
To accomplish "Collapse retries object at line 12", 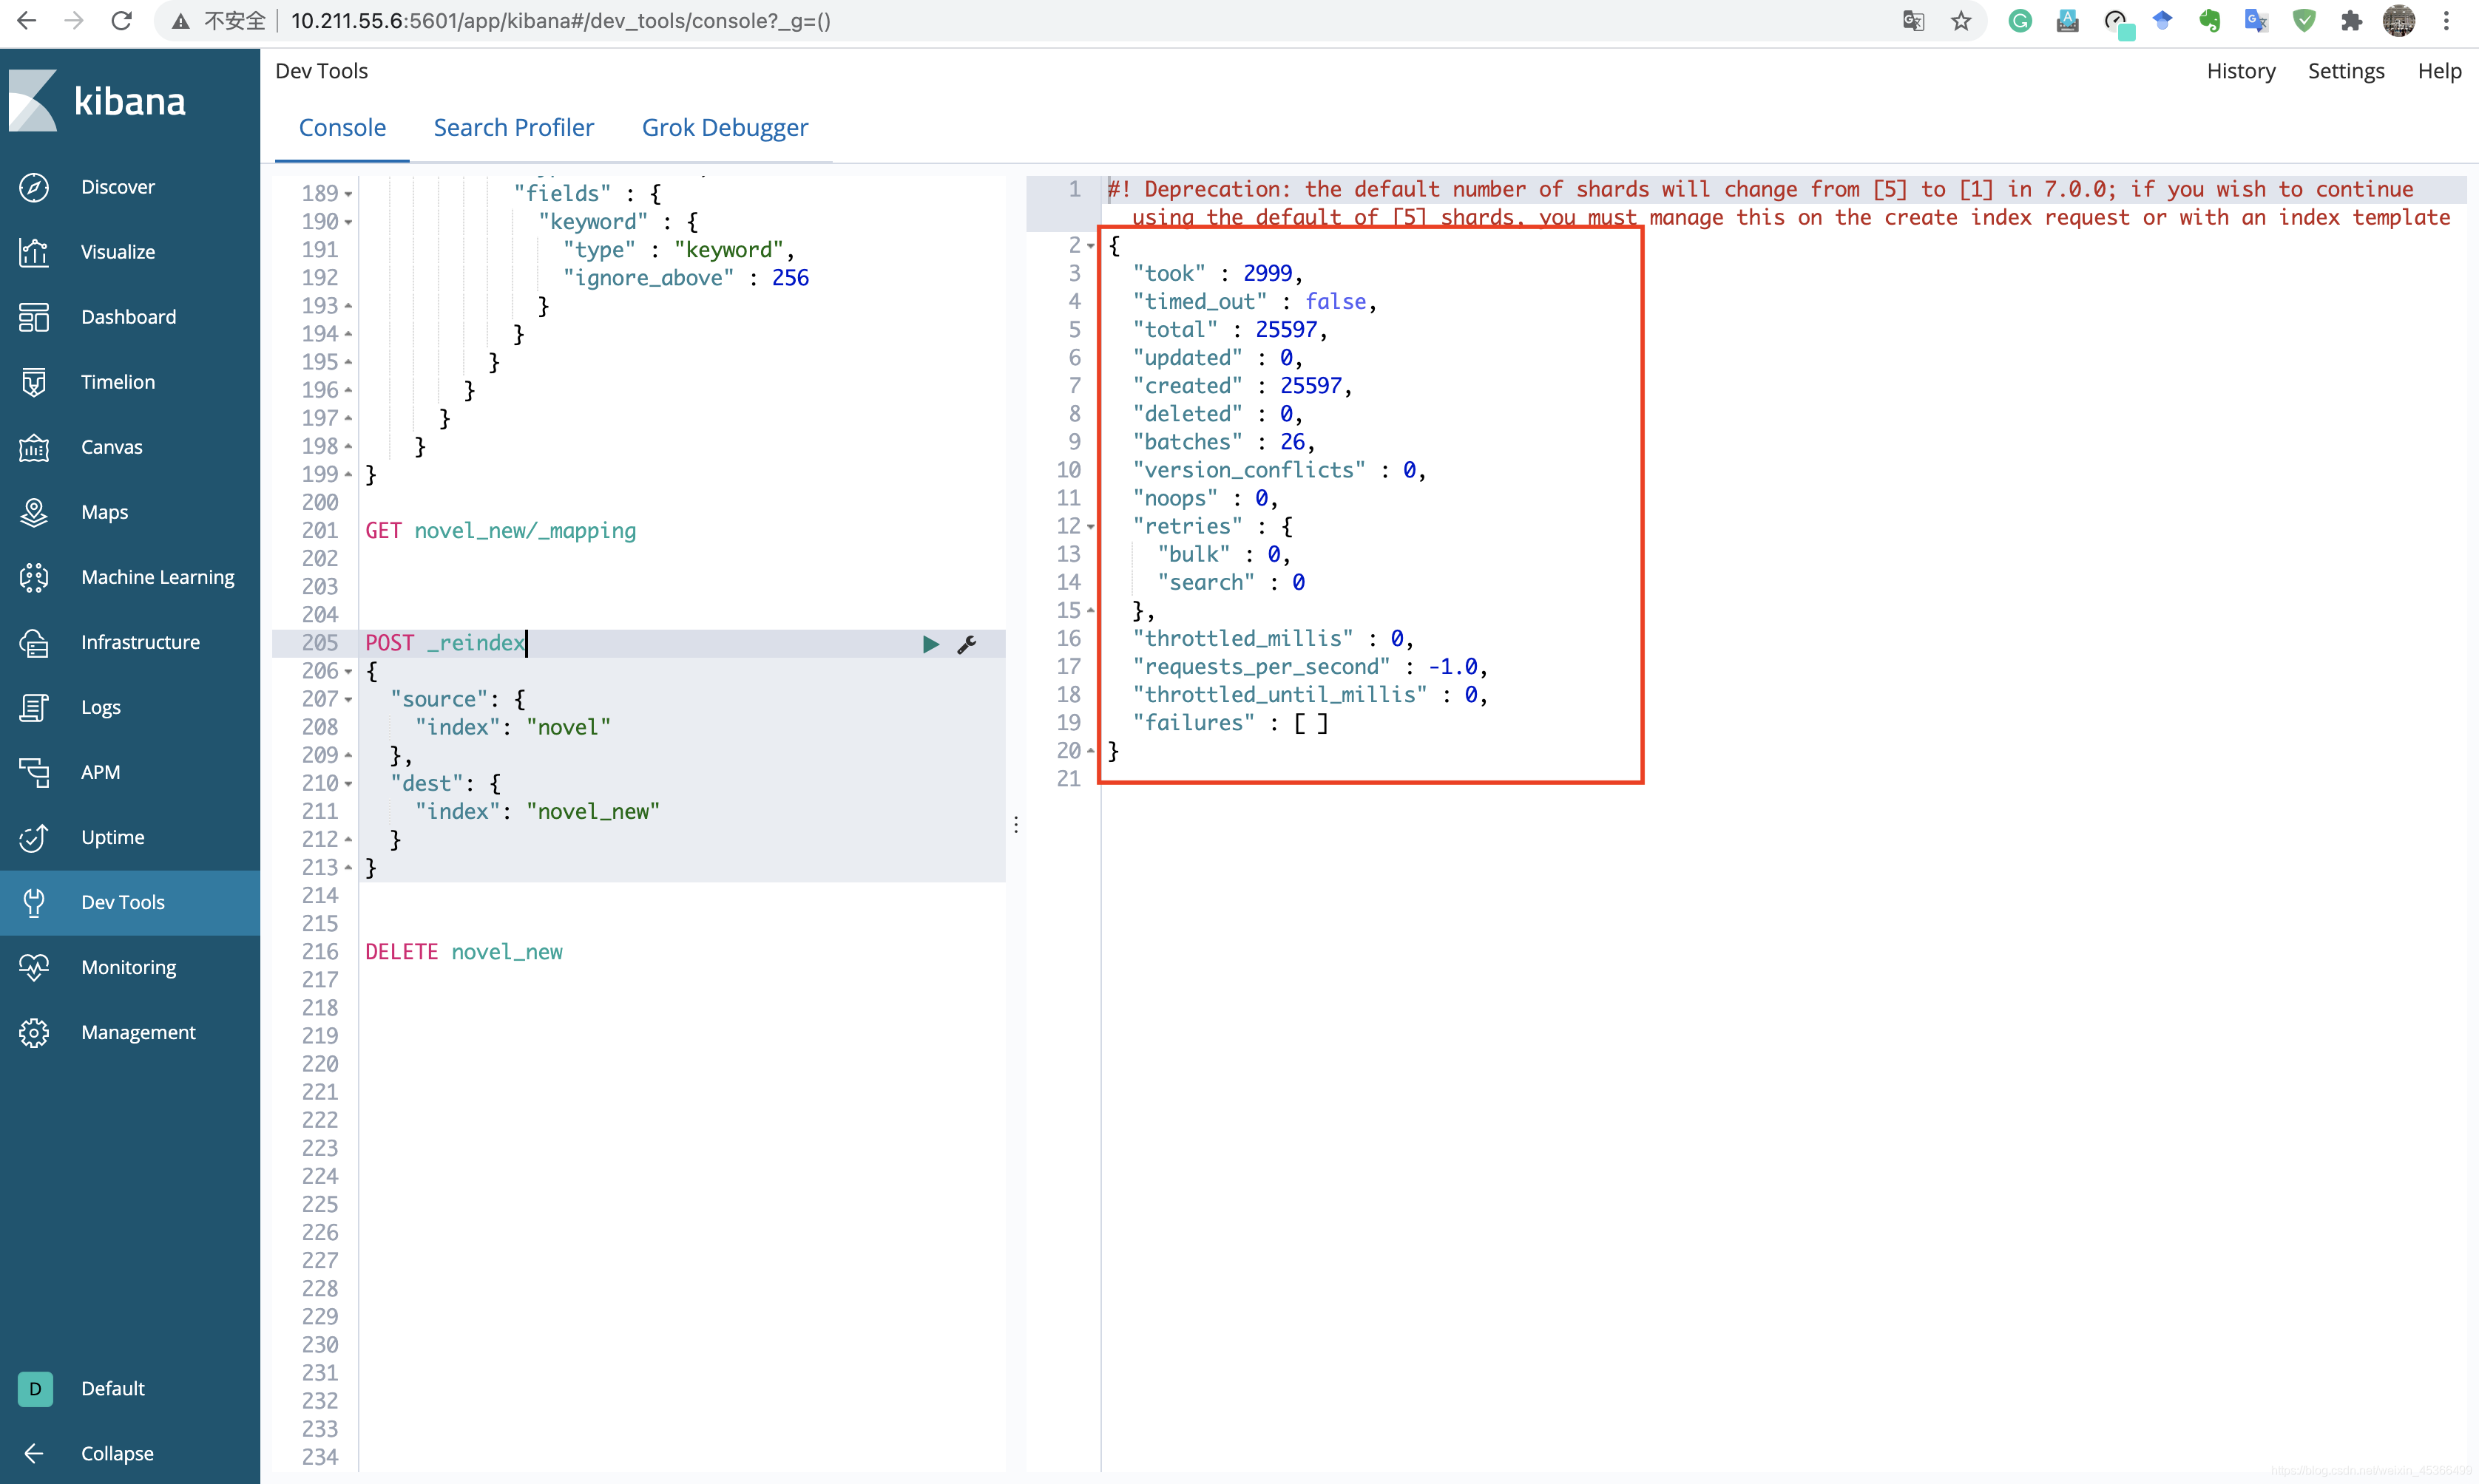I will (x=1090, y=527).
